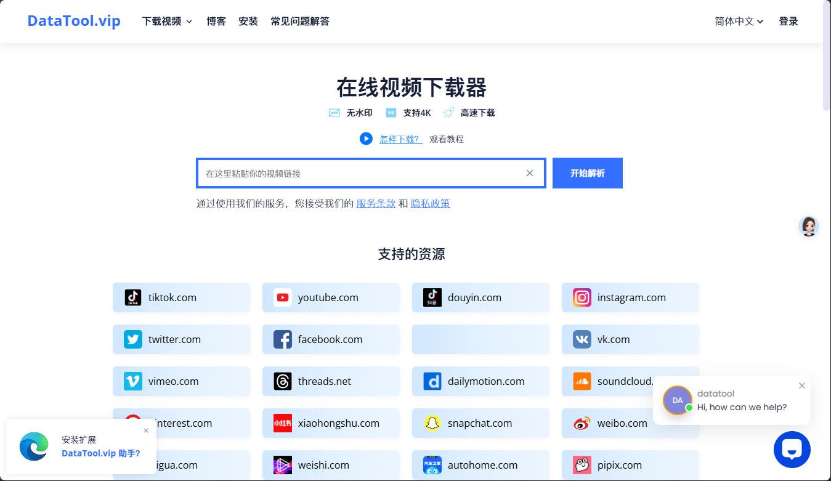Screen dimensions: 831x481
Task: Click the Weibo logo icon
Action: 582,423
